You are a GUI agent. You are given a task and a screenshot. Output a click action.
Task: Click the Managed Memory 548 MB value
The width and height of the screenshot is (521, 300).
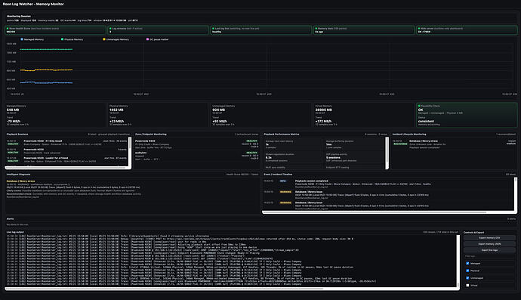13,110
